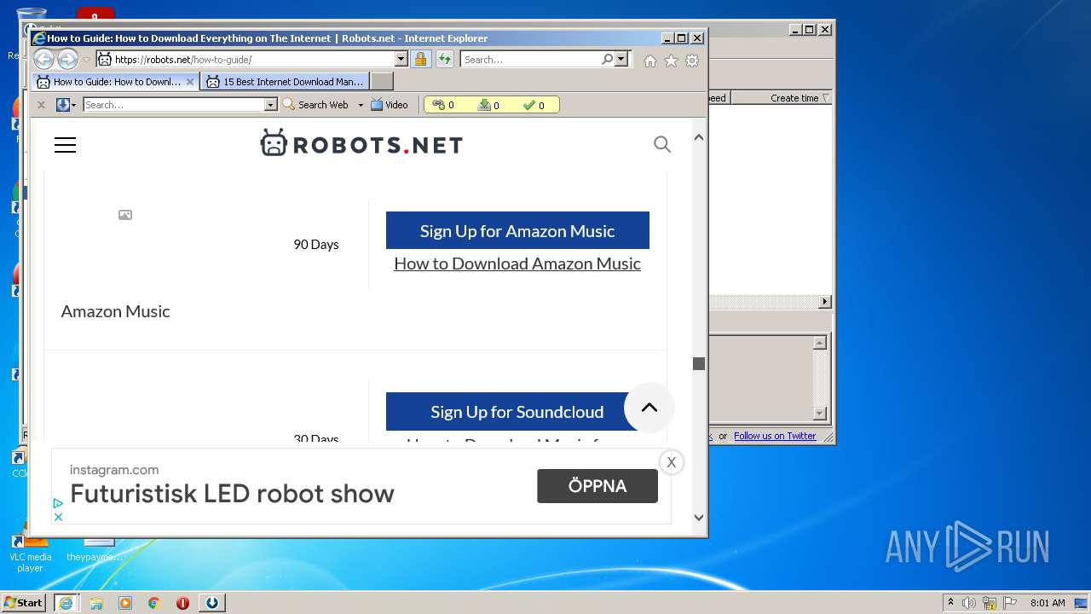1091x614 pixels.
Task: Click the download manager taskbar icon
Action: [x=212, y=603]
